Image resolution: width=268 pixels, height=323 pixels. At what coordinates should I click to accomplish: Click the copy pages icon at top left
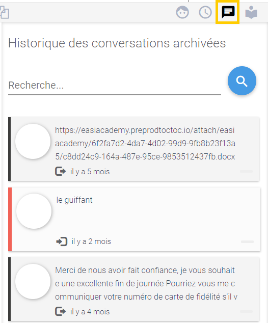[x=4, y=12]
